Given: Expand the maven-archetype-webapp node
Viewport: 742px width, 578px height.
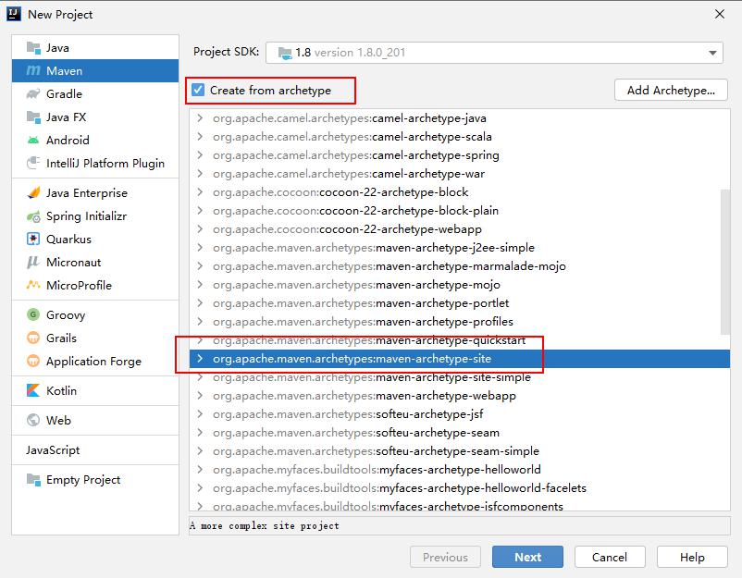Looking at the screenshot, I should point(200,396).
